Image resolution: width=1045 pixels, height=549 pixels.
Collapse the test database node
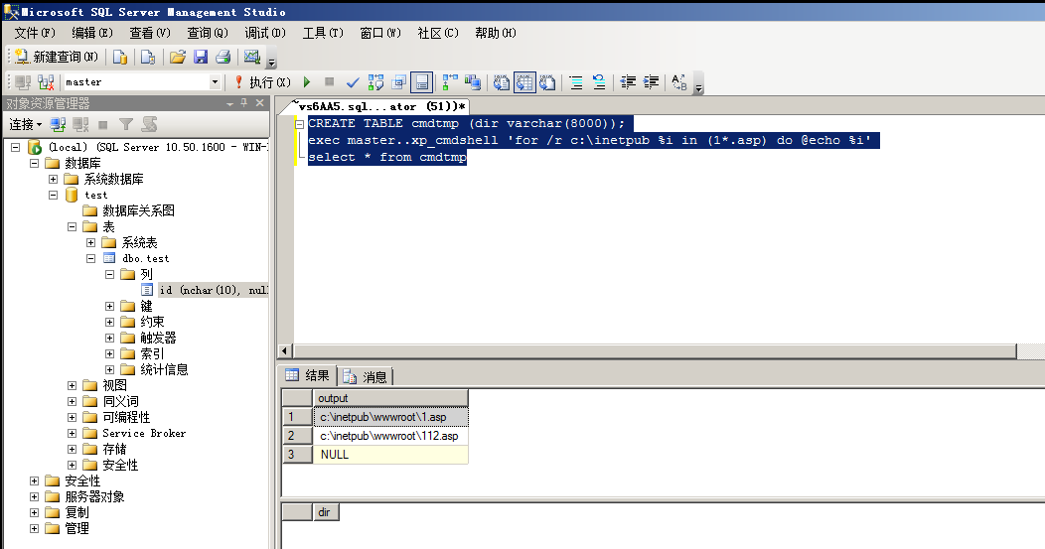coord(53,196)
